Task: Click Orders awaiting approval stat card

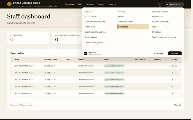Action: (67, 38)
